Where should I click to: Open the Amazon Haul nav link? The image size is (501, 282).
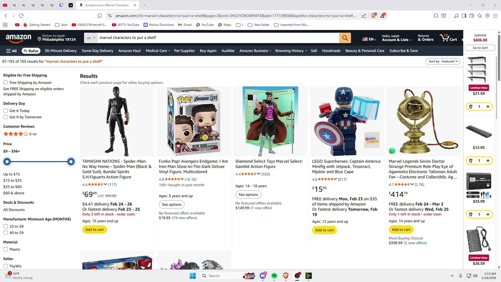coord(129,51)
